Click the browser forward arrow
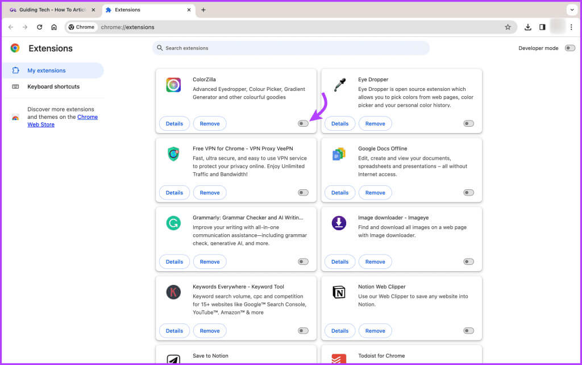 25,27
